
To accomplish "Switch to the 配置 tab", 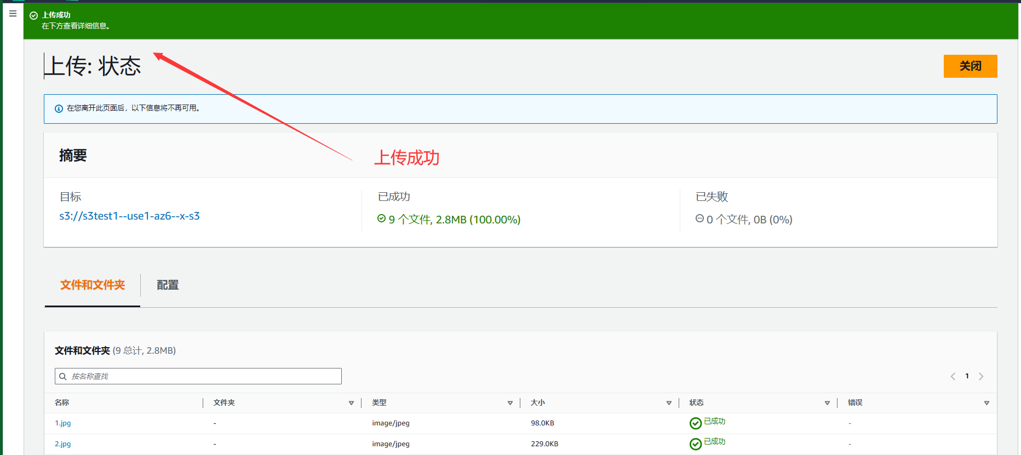I will point(168,285).
